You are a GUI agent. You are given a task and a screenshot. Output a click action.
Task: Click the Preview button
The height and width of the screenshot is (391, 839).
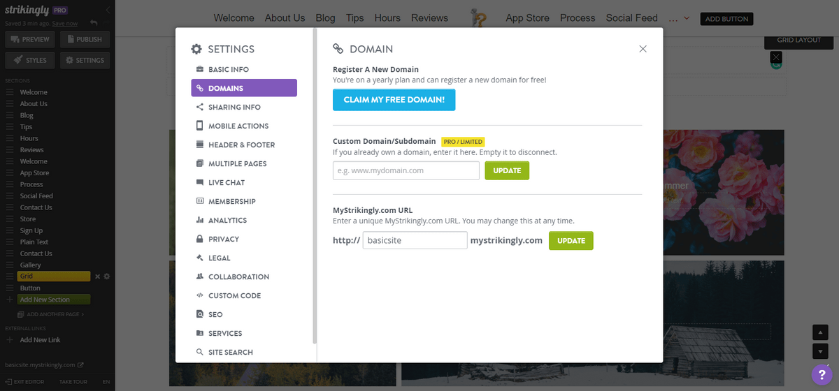point(31,39)
